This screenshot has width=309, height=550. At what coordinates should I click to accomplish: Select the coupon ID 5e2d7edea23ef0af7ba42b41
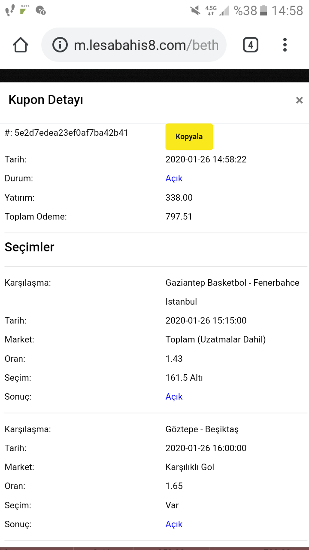pyautogui.click(x=71, y=133)
